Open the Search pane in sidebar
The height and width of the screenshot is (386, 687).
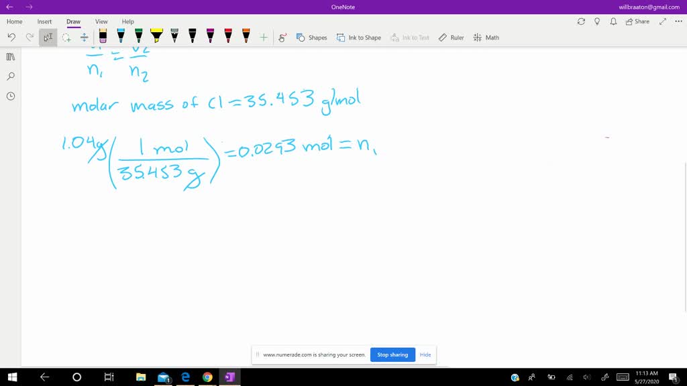click(11, 76)
